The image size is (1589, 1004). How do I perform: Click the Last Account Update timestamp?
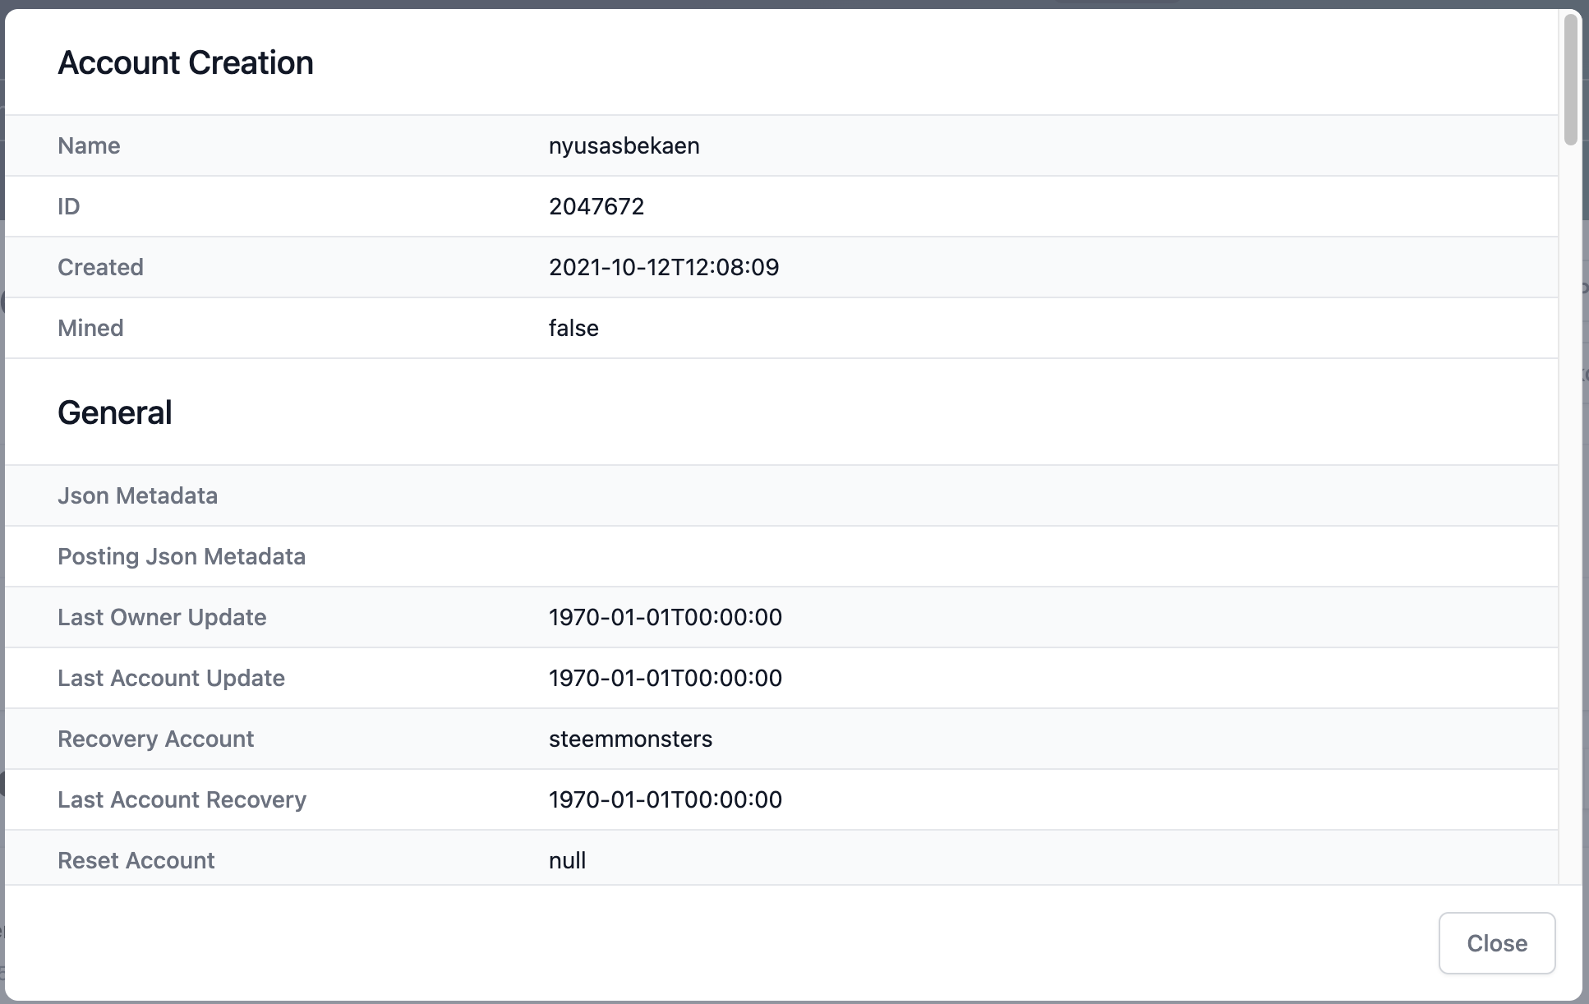pyautogui.click(x=665, y=678)
